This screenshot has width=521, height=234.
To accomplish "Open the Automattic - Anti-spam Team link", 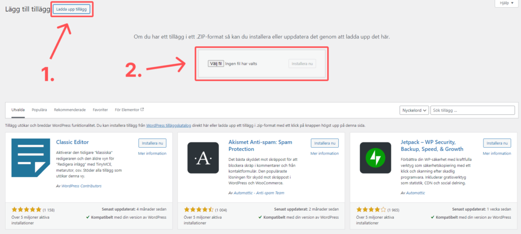I will (259, 193).
